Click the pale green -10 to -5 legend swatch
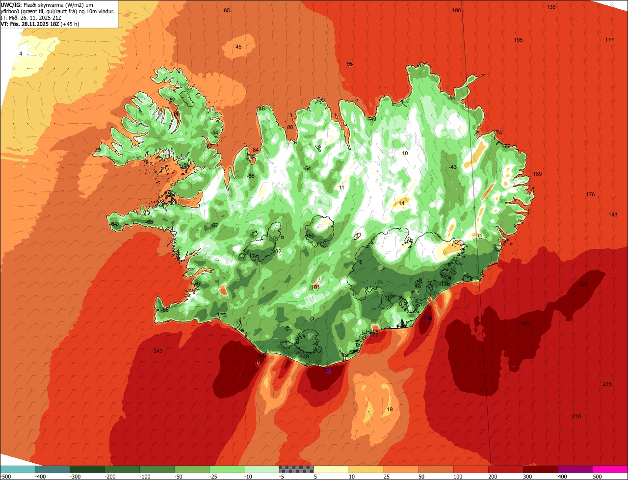This screenshot has width=628, height=480. click(261, 469)
